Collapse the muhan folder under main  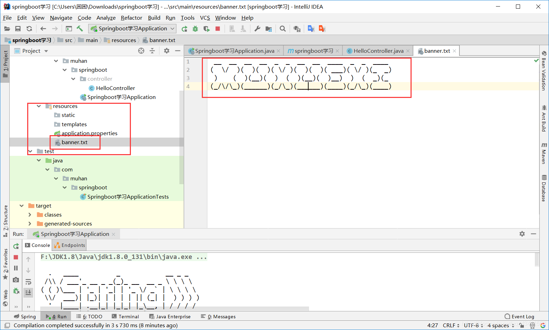pyautogui.click(x=56, y=61)
